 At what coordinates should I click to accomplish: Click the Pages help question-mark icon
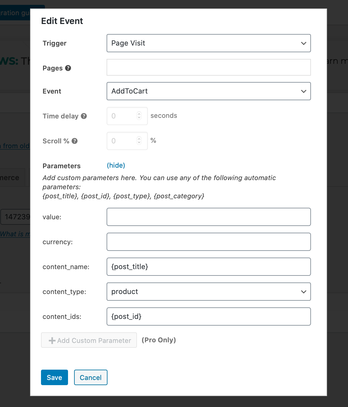[x=68, y=68]
